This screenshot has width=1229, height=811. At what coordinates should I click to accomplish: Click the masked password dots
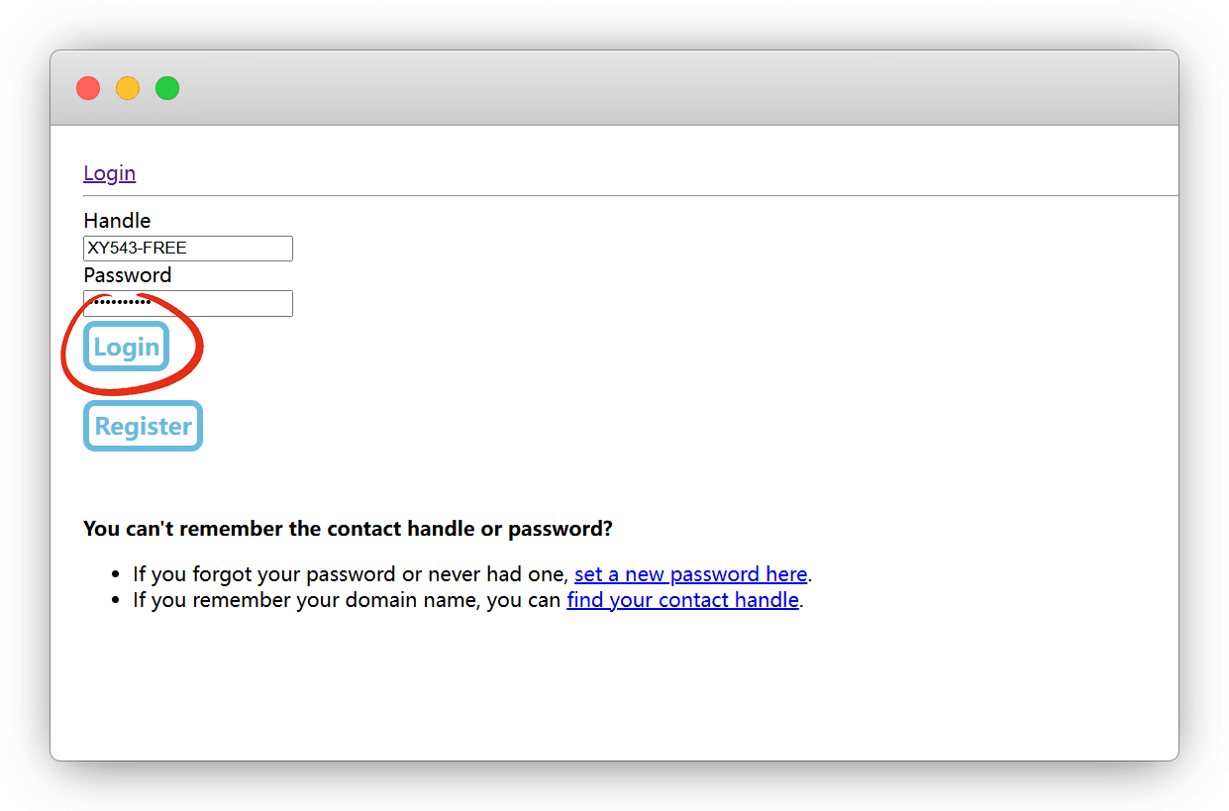click(x=119, y=303)
